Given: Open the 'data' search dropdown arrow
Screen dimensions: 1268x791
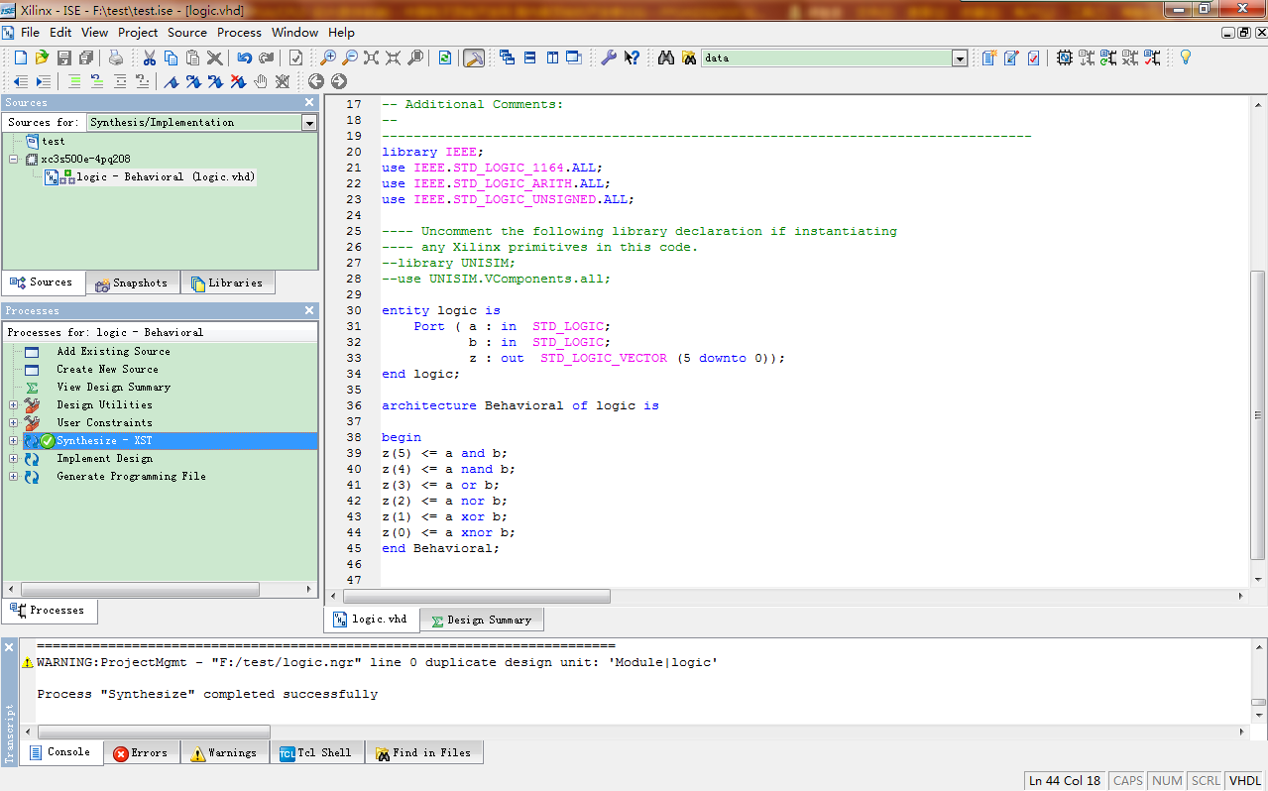Looking at the screenshot, I should point(959,58).
